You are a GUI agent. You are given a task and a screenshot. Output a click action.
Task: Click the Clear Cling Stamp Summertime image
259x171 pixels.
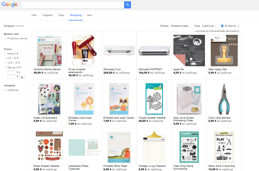coord(189,147)
